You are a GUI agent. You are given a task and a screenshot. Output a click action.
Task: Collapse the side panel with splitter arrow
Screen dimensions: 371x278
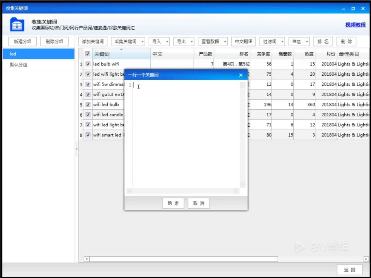point(77,149)
